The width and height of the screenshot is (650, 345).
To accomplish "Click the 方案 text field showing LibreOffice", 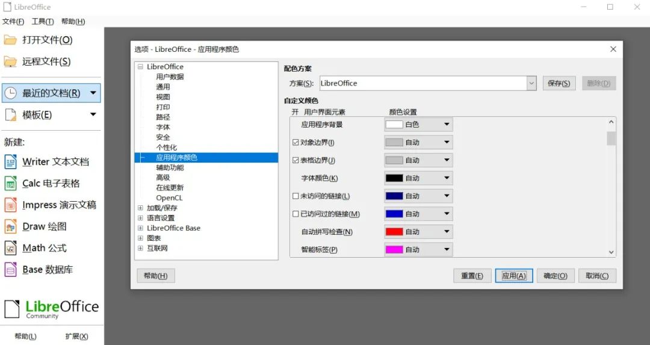I will (423, 83).
